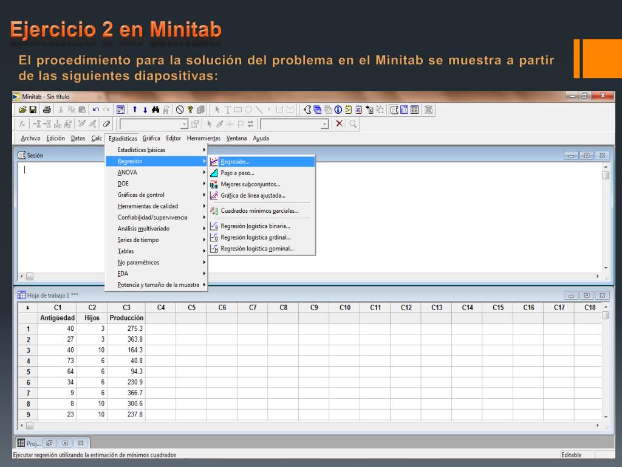
Task: Choose Regresión... in the Regresión submenu
Action: pos(262,162)
